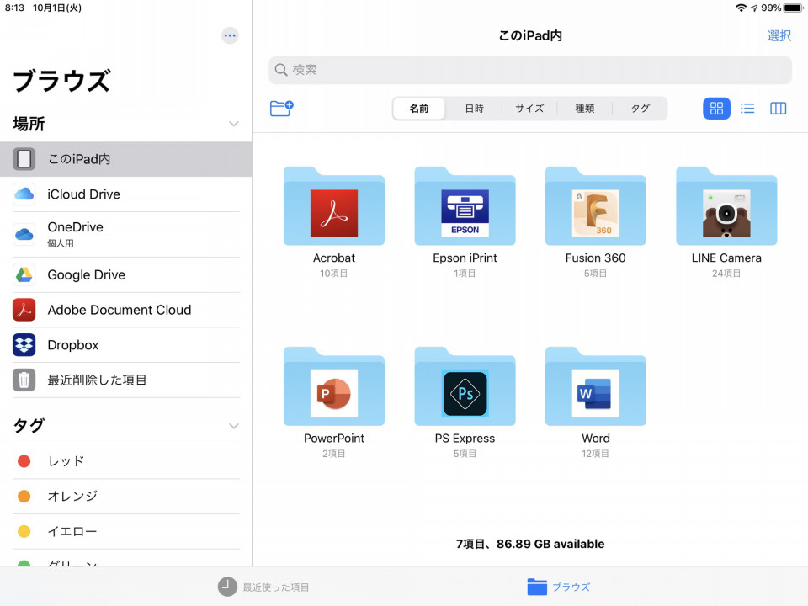Click the 7項目、86.89 GB available text

tap(530, 544)
